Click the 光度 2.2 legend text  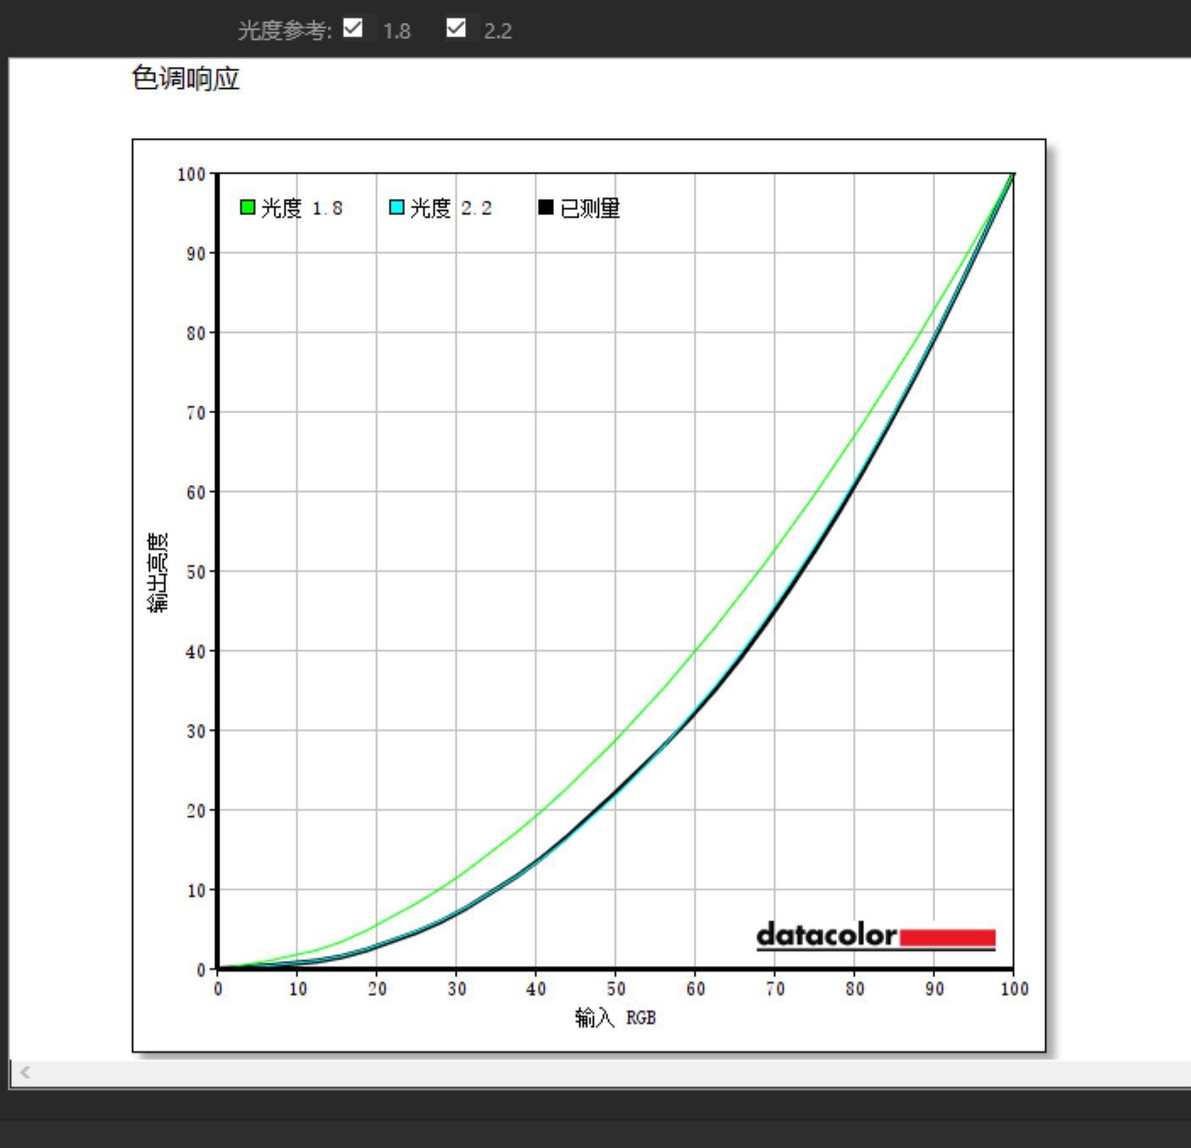pos(451,208)
